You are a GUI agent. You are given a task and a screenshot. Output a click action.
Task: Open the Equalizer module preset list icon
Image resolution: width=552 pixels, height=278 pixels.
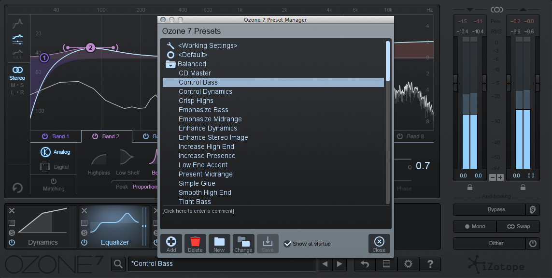[x=84, y=223]
